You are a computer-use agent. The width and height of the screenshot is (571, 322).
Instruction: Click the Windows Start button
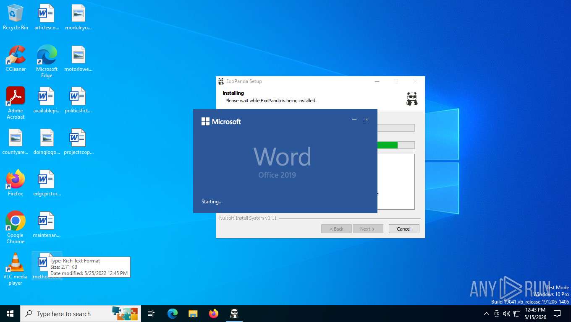click(x=10, y=314)
